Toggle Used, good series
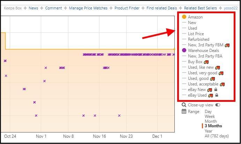 198,78
